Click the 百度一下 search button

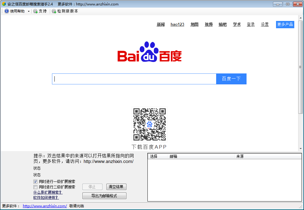pos(231,79)
